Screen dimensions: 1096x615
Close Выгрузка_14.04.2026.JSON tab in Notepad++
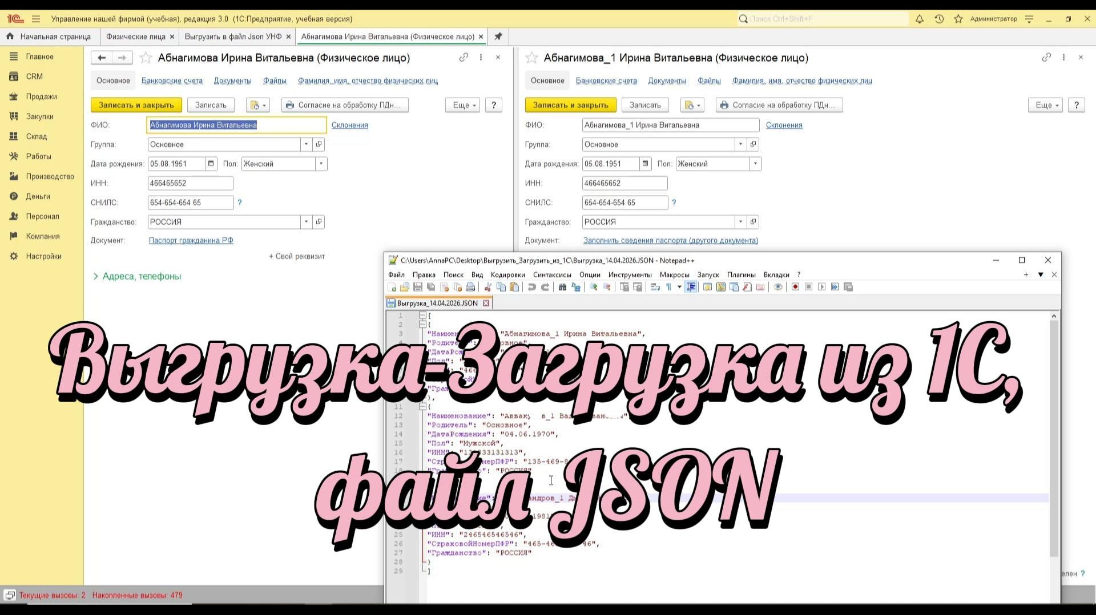pyautogui.click(x=486, y=303)
